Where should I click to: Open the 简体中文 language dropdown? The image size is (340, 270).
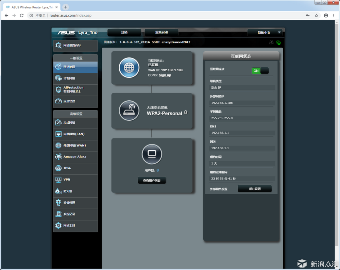click(x=265, y=33)
